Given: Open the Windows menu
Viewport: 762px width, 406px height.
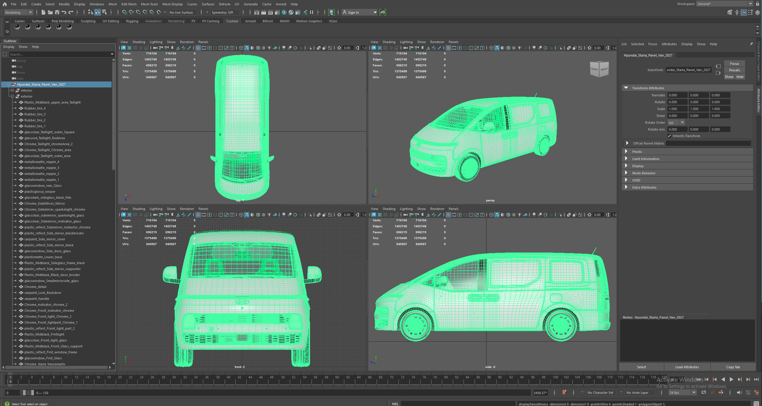Looking at the screenshot, I should tap(97, 4).
